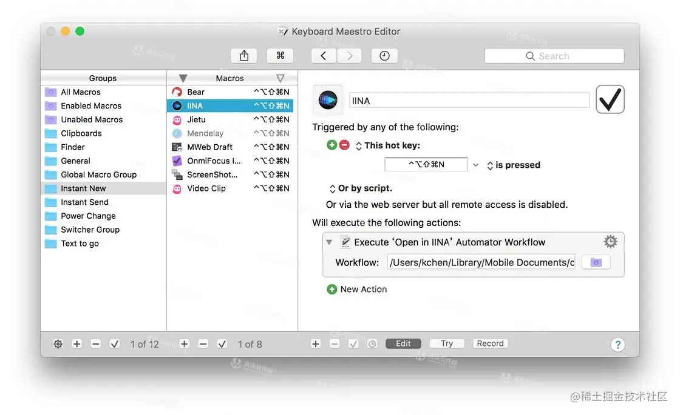Click the action timeout clock icon at bottom

pos(372,344)
